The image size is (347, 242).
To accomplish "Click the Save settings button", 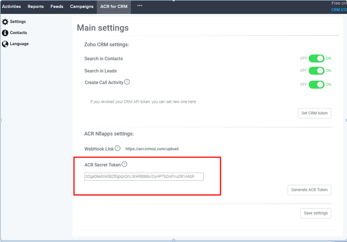I will click(x=316, y=213).
